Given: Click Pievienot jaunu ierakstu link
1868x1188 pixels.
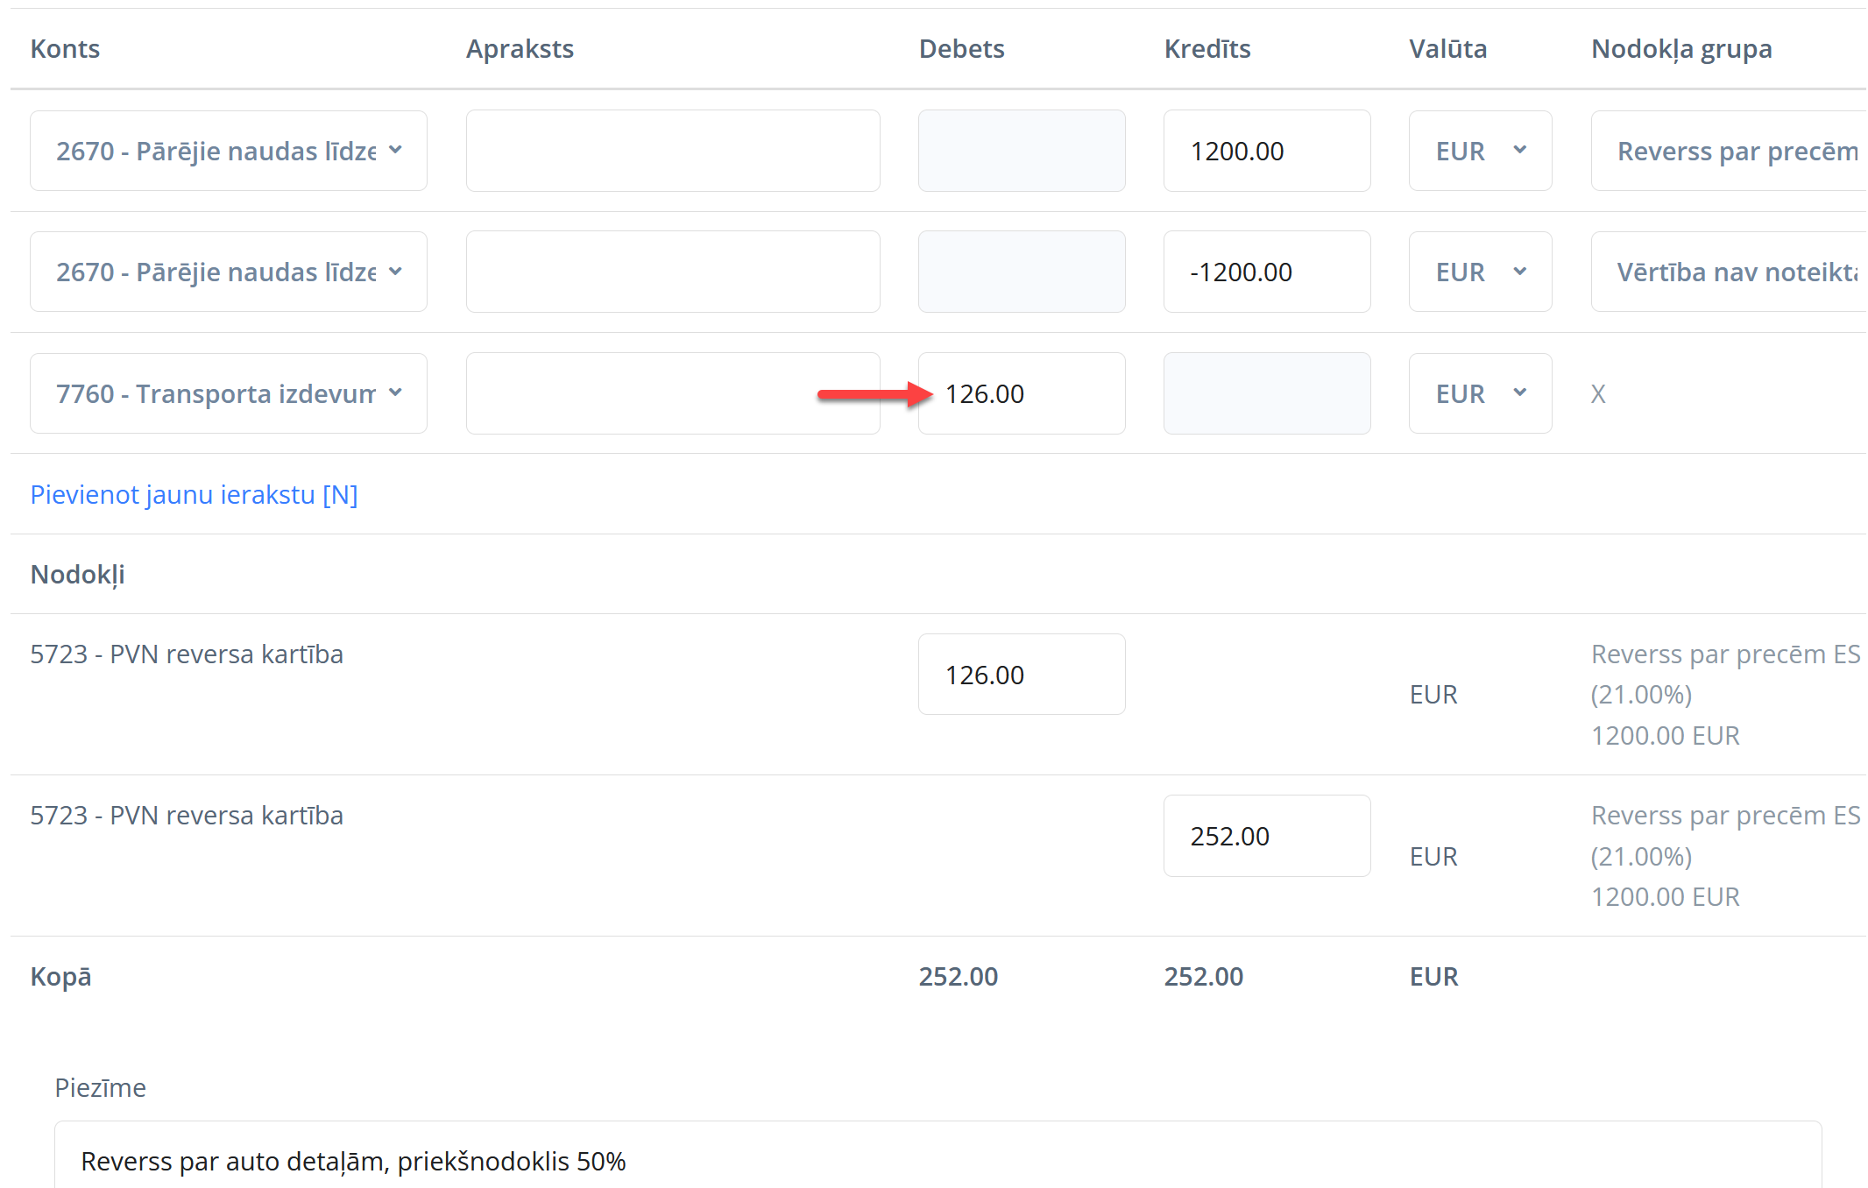Looking at the screenshot, I should coord(194,495).
